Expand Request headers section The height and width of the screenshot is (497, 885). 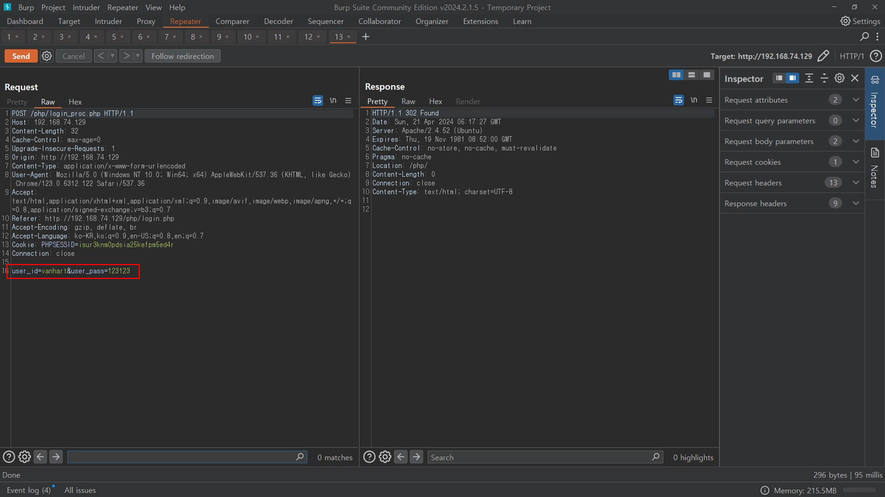[792, 182]
